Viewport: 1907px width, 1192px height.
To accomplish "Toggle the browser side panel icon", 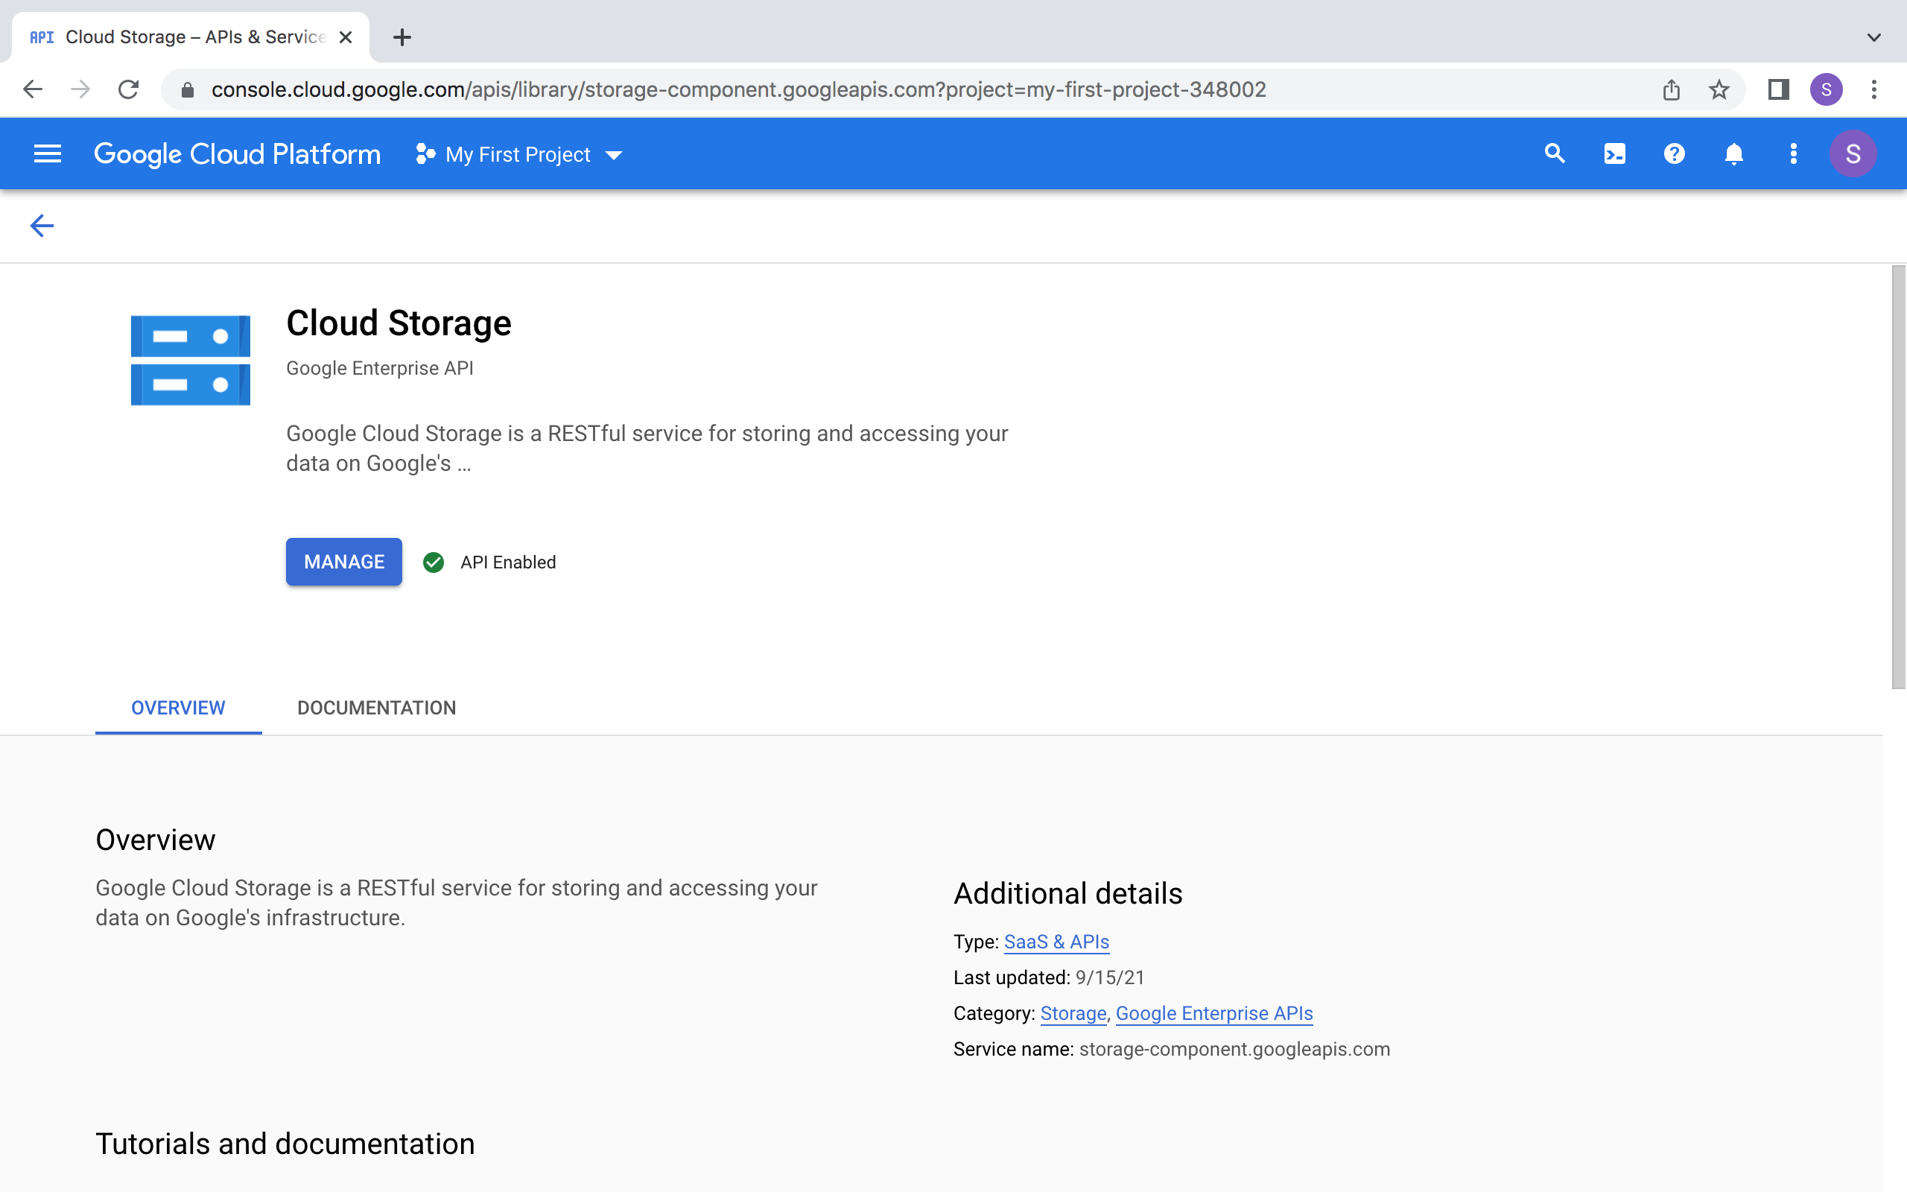I will point(1778,90).
